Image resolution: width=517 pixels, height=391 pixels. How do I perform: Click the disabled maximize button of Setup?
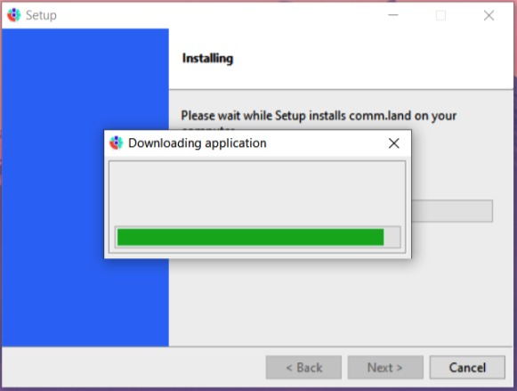pyautogui.click(x=440, y=15)
